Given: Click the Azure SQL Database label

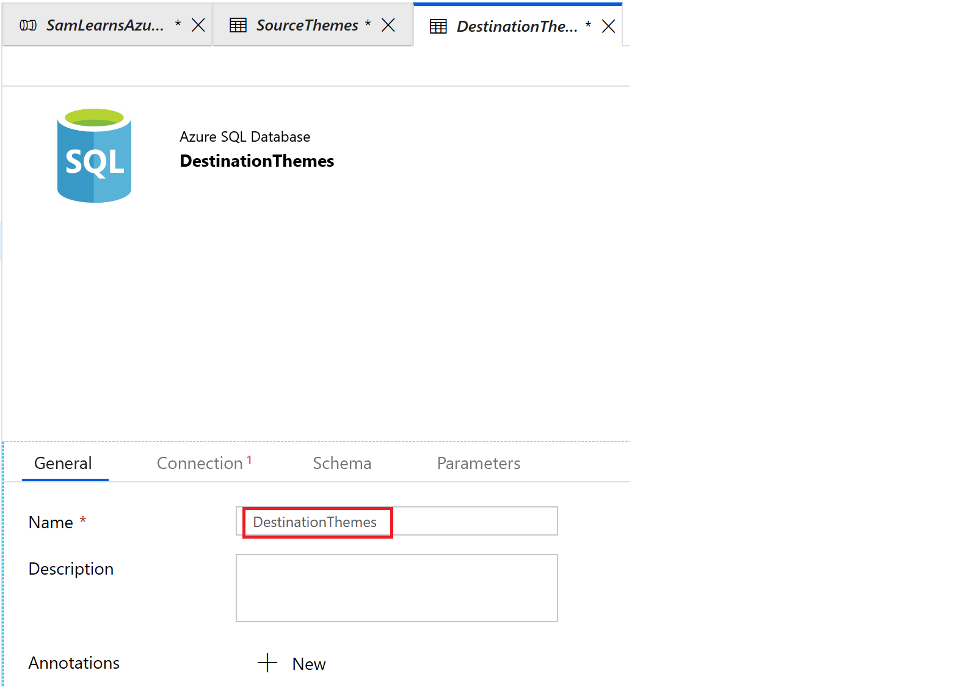Looking at the screenshot, I should [245, 137].
